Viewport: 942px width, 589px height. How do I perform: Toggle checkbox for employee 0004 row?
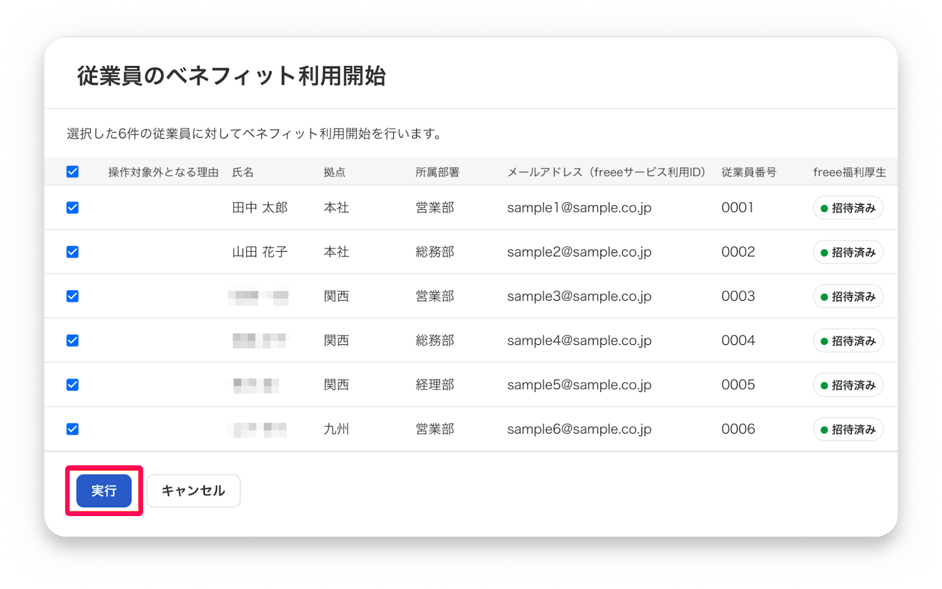pos(72,341)
